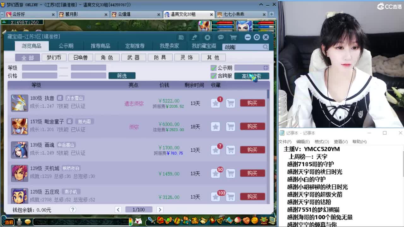Switch to 推荐商品 tab
Viewport: 404px width, 227px height.
click(x=100, y=46)
